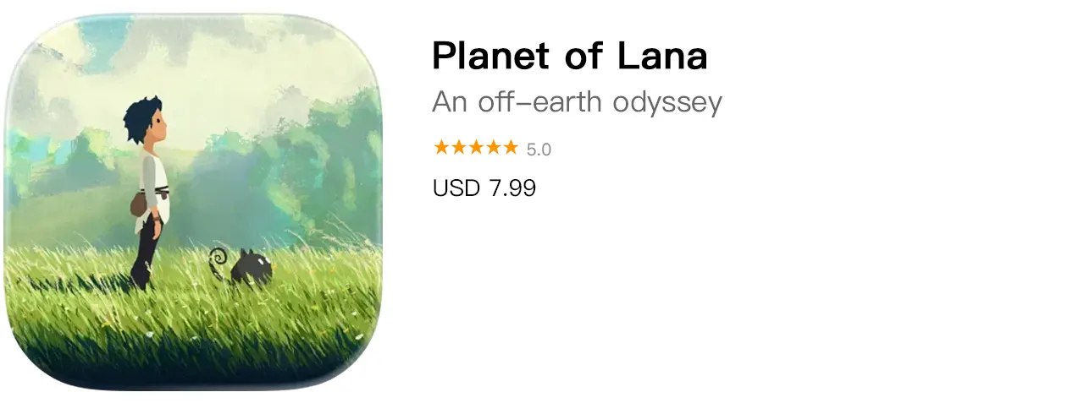Click the USD 7.99 price
Screen dimensions: 1084x403
(x=484, y=188)
